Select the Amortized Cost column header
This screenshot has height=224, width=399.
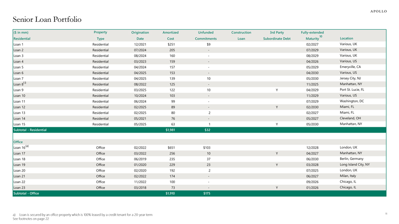(x=170, y=35)
